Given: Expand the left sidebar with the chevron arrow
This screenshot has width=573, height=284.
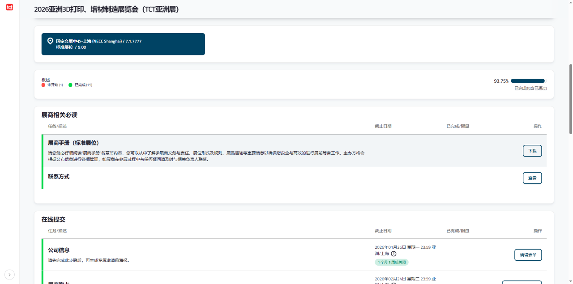Looking at the screenshot, I should pyautogui.click(x=10, y=275).
